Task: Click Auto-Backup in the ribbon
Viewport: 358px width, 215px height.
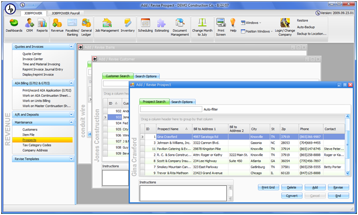Action: coord(306,27)
